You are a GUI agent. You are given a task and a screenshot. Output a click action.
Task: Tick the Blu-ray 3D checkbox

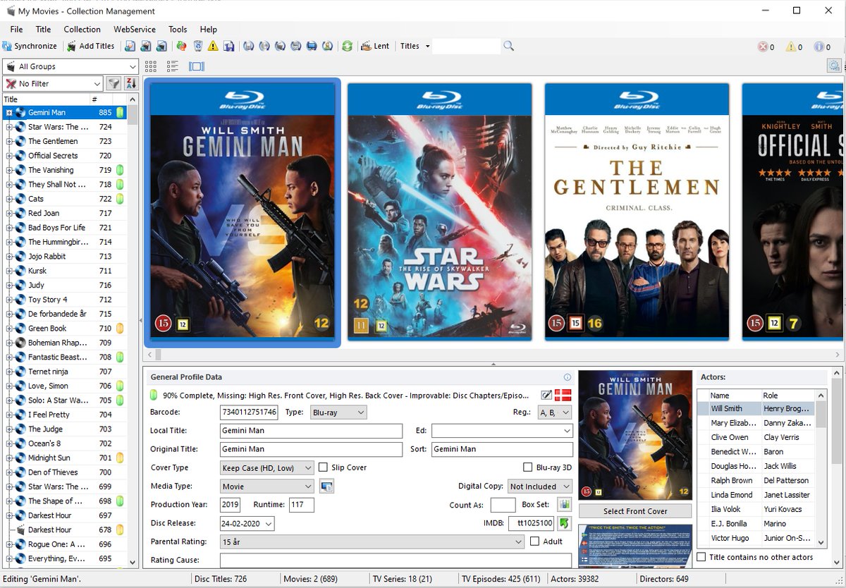528,467
